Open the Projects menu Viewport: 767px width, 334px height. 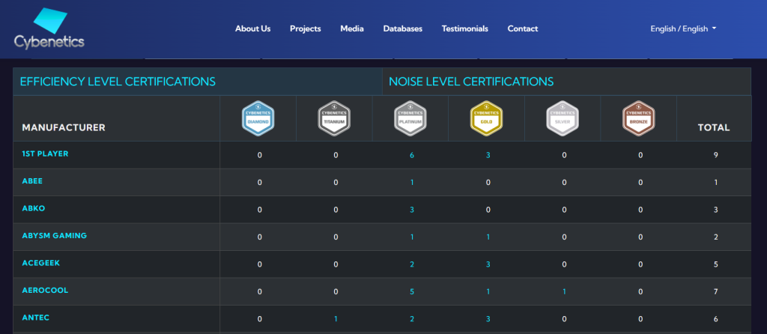pos(306,29)
